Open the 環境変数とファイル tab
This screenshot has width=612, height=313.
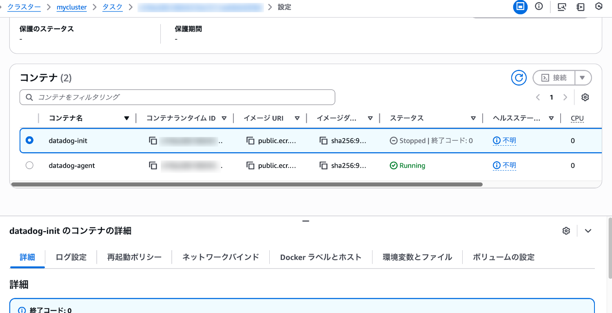coord(417,257)
